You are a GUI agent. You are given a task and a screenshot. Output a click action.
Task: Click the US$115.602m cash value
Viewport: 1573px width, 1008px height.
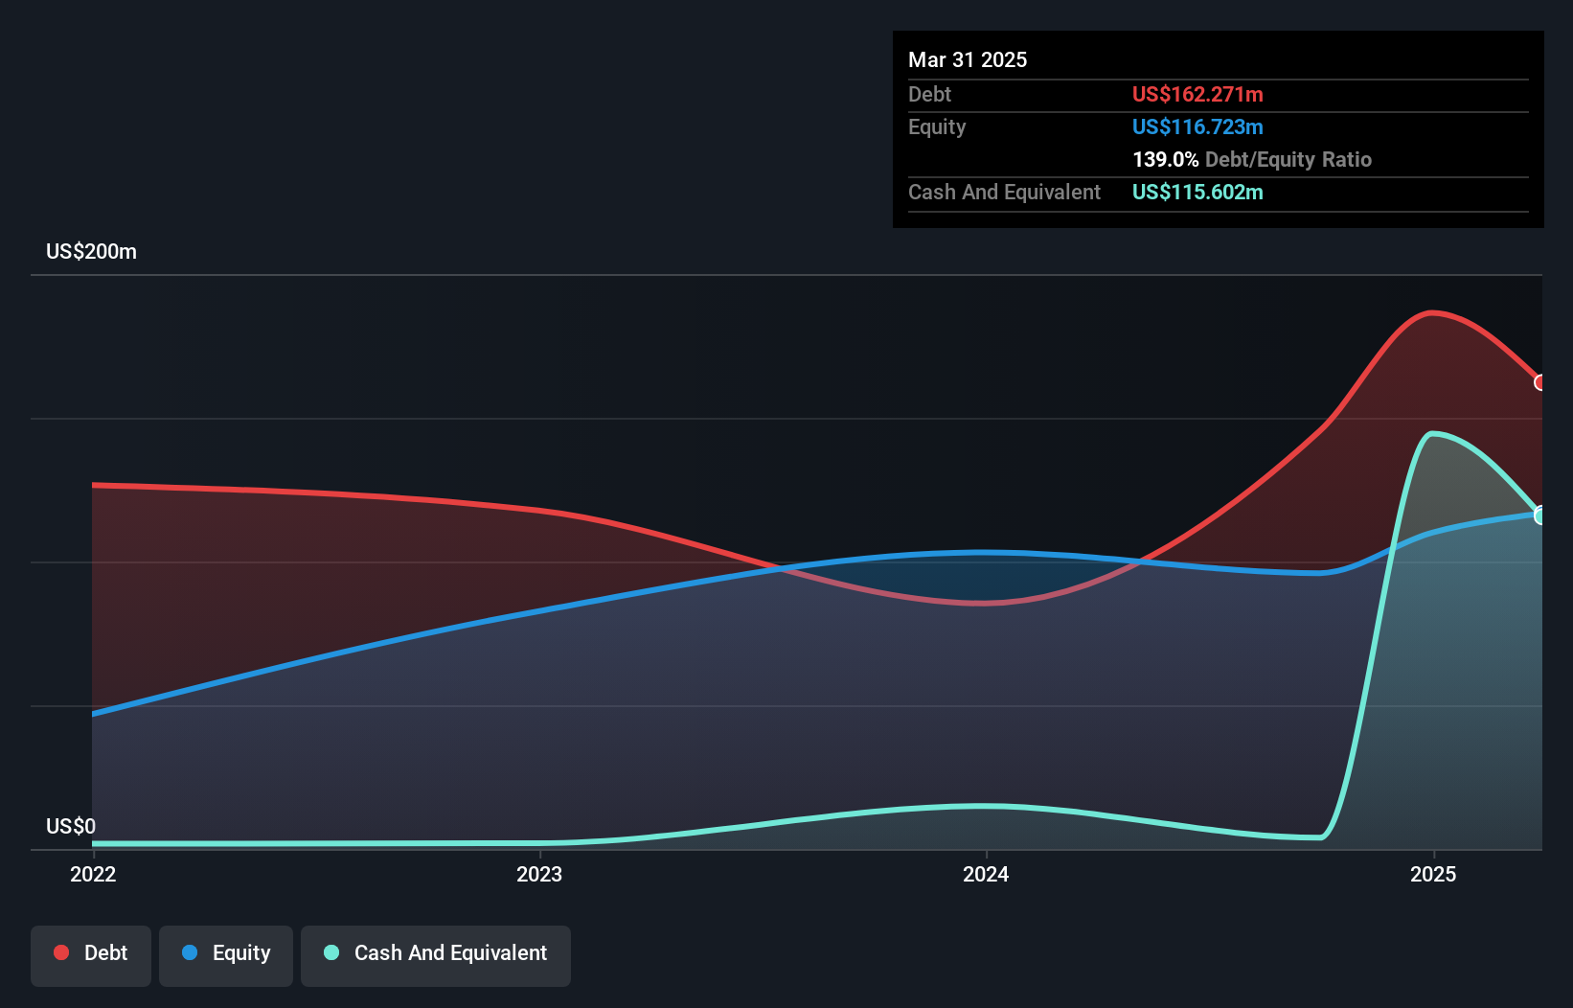[1197, 192]
